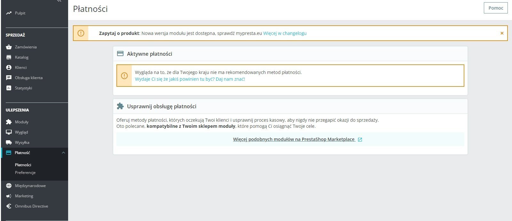Click the Moduły puzzle icon in sidebar
Viewport: 512px width, 221px height.
coord(9,122)
